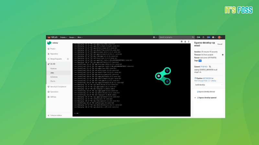Cancel the running job

click(220, 44)
